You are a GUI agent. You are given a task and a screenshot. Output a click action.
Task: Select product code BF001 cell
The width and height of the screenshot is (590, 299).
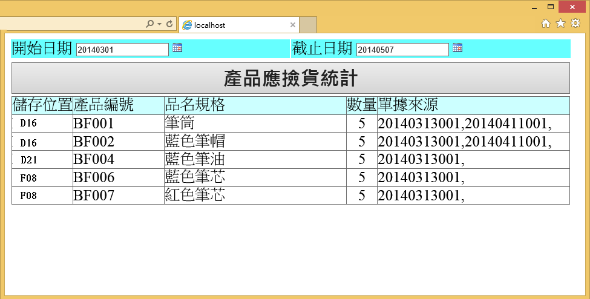pyautogui.click(x=94, y=123)
